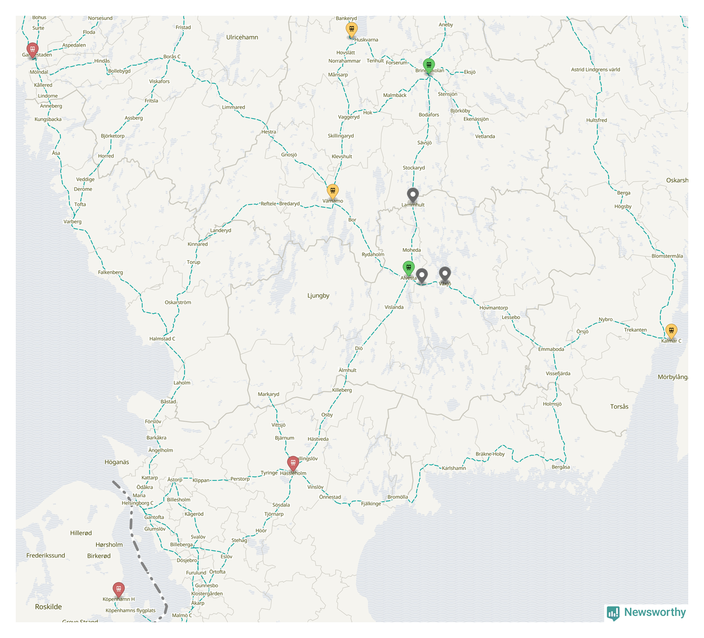This screenshot has width=704, height=638.
Task: Select the red train marker at Hässleholm
Action: coord(293,463)
